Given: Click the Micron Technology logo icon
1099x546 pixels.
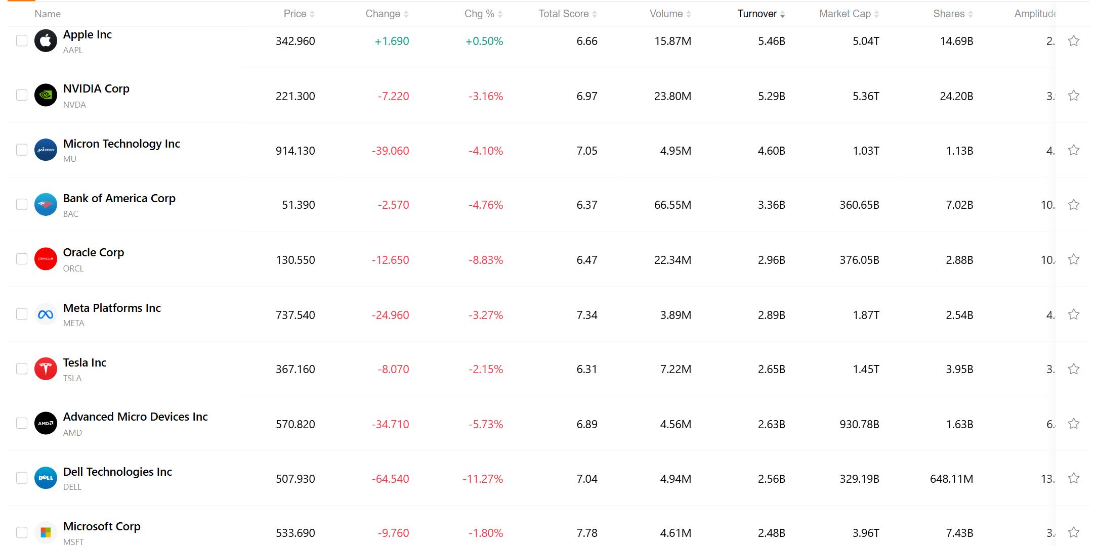Looking at the screenshot, I should [x=46, y=150].
